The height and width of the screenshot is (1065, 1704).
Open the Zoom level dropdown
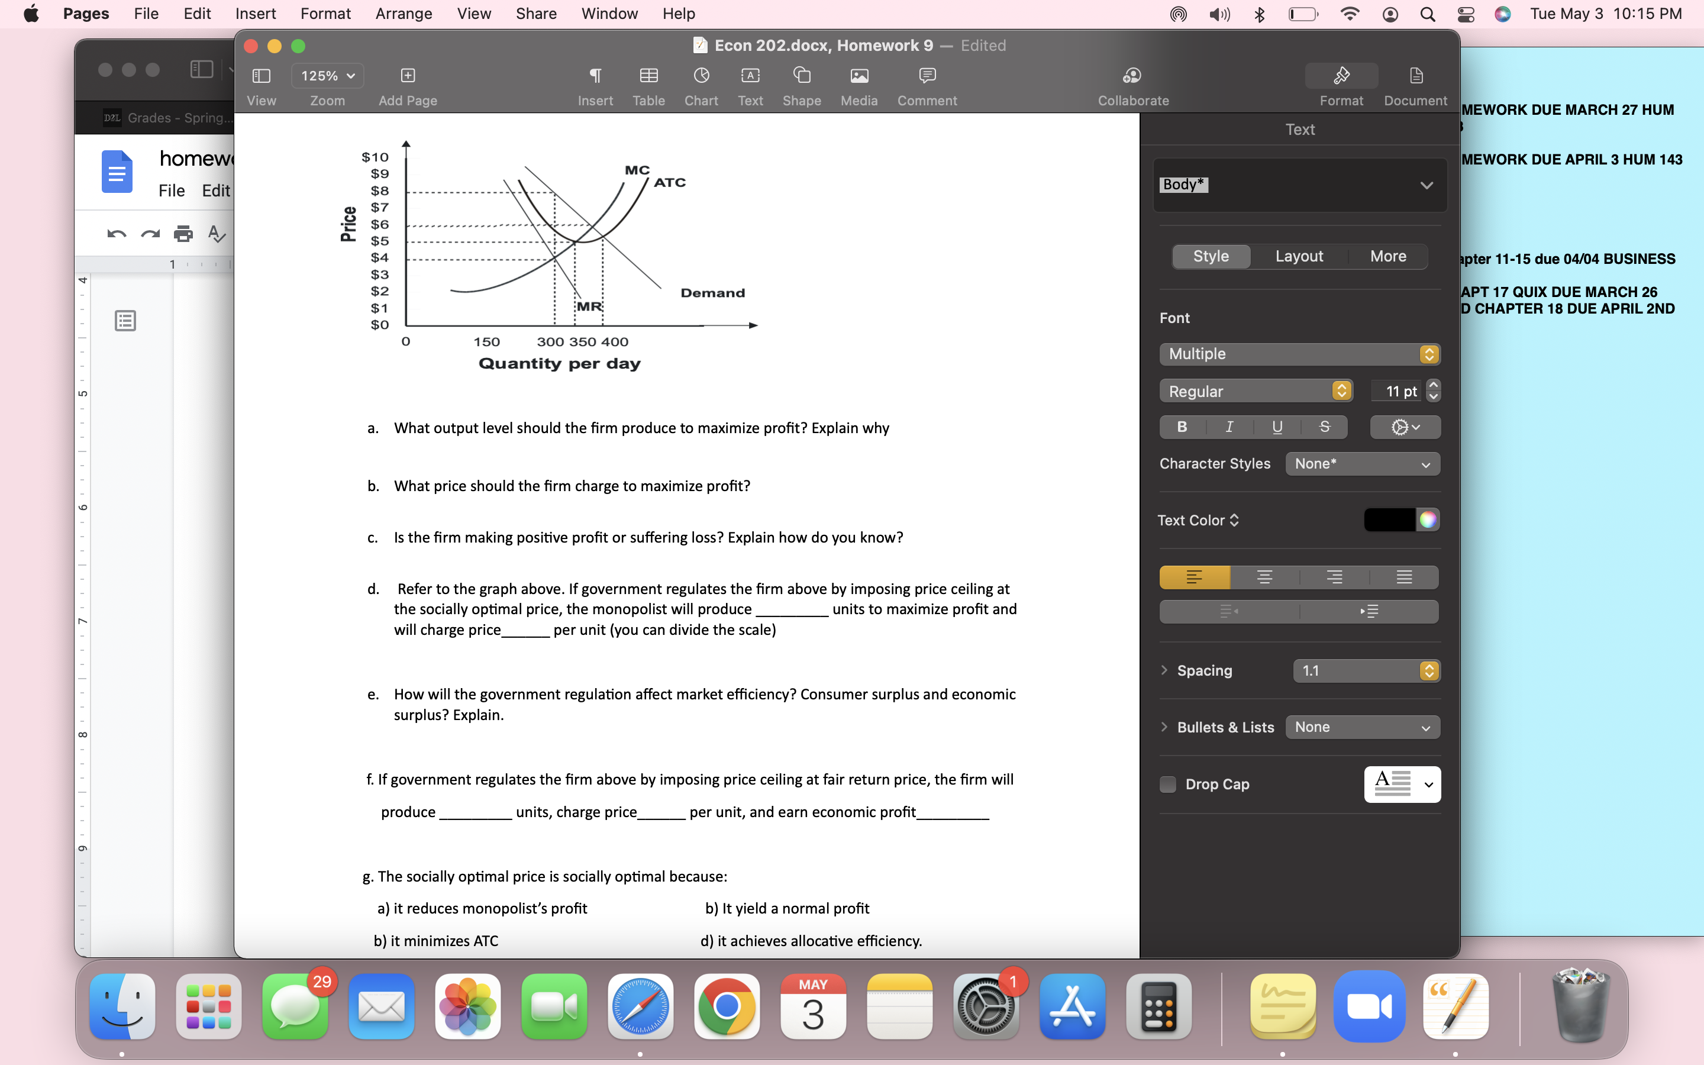[327, 75]
